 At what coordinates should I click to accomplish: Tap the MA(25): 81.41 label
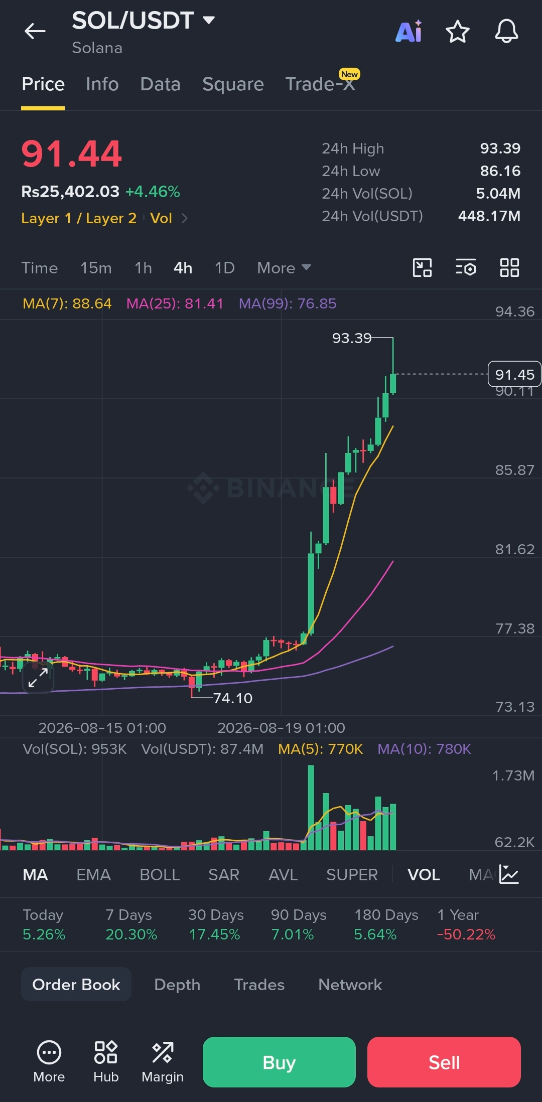[175, 303]
